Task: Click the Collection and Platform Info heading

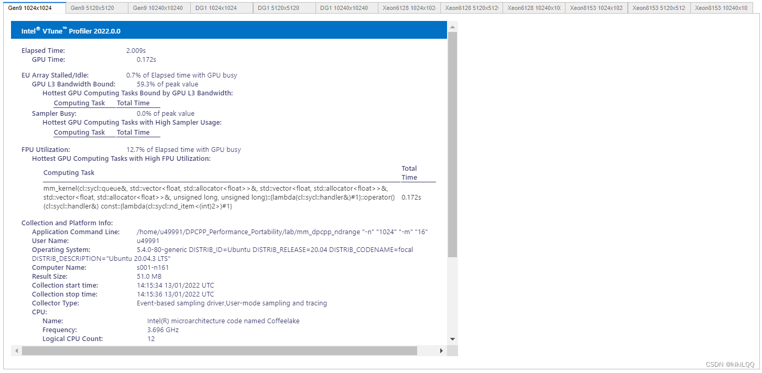Action: click(67, 223)
